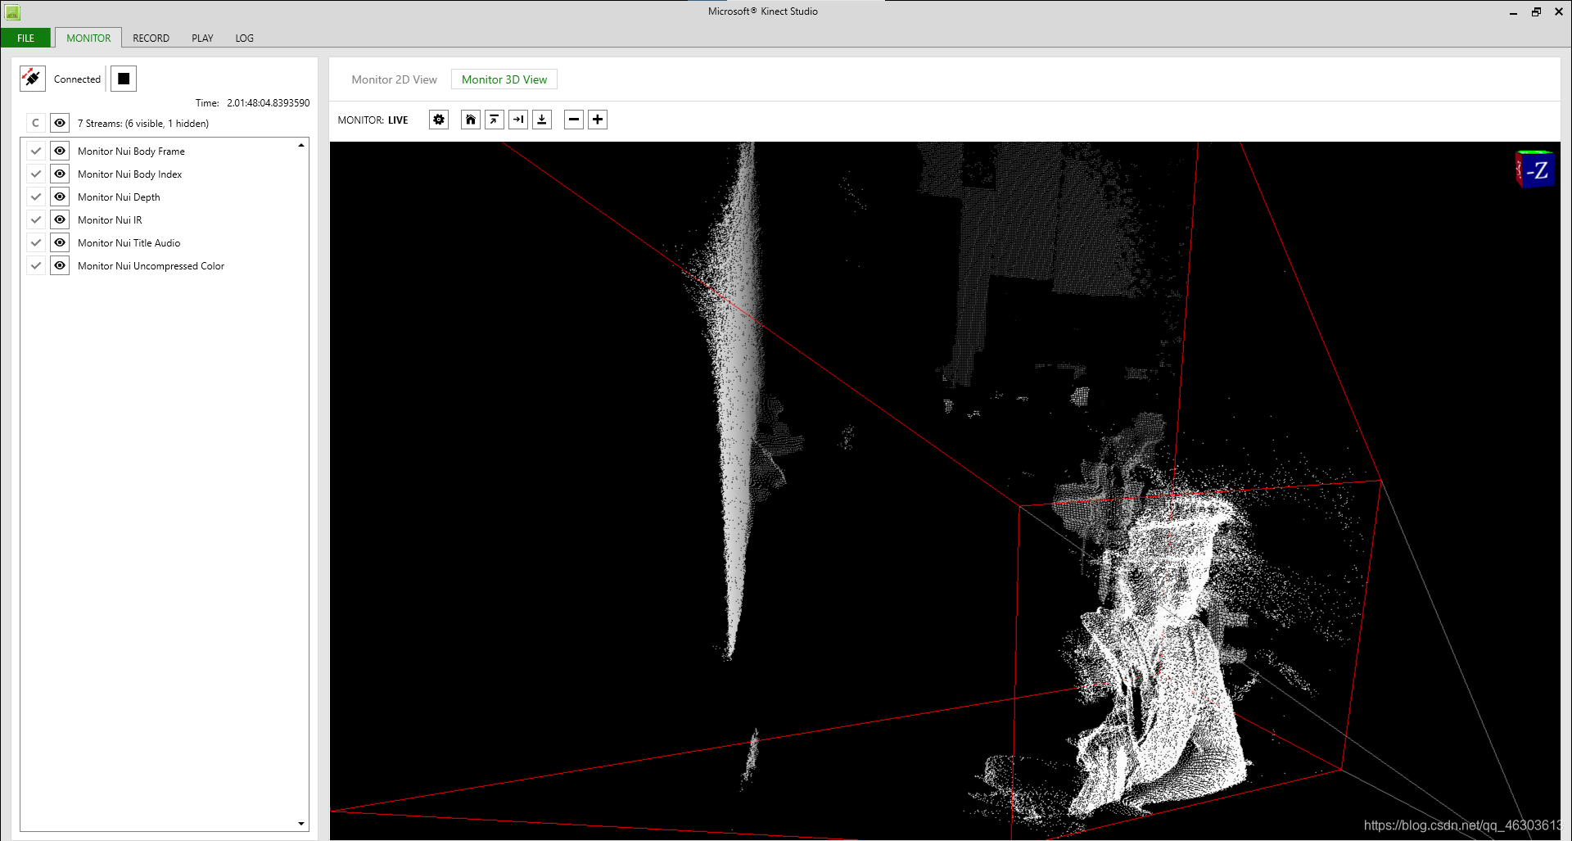Select the Monitor Nui IR label

pos(110,220)
